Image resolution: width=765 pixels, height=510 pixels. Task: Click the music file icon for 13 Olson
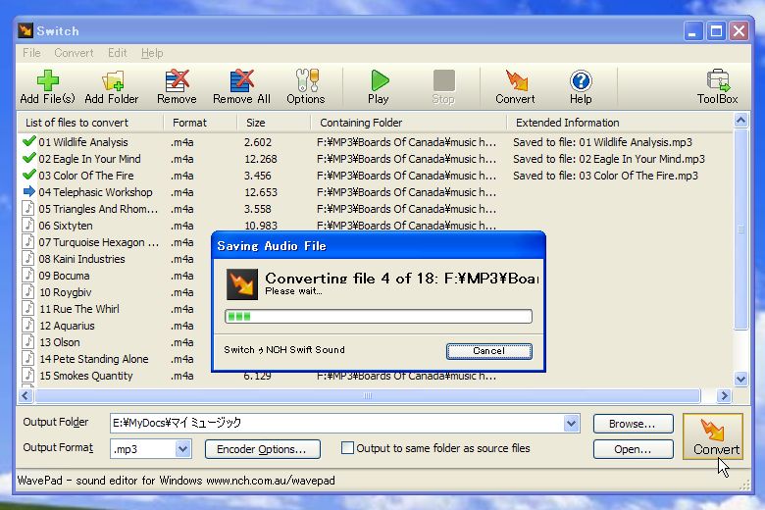28,341
